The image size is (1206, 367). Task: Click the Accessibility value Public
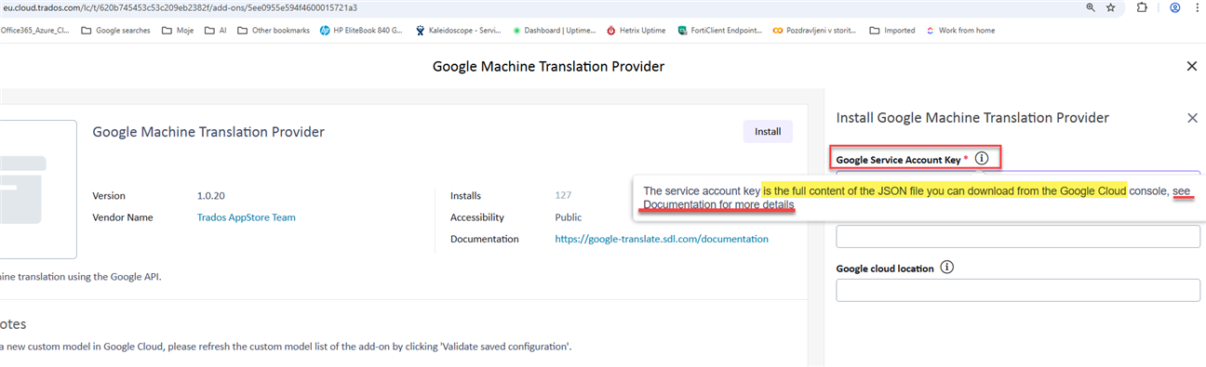pos(569,217)
